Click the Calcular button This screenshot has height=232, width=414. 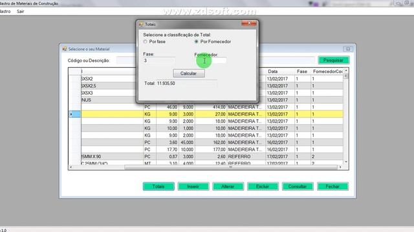coord(189,73)
